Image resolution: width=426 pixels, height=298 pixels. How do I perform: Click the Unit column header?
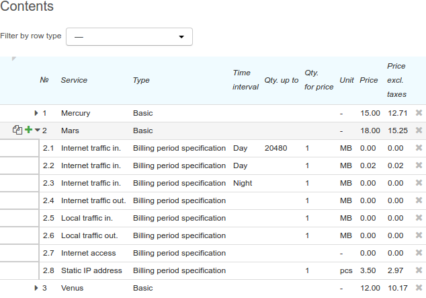347,80
